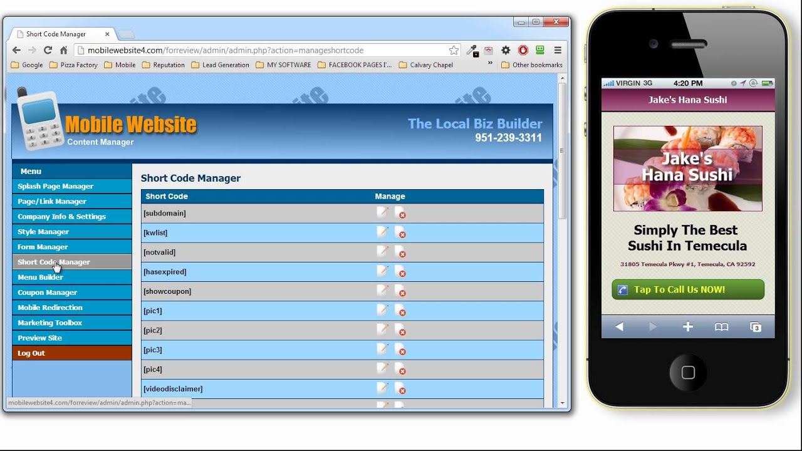Edit the [videodisclaimer] short code

pos(382,387)
